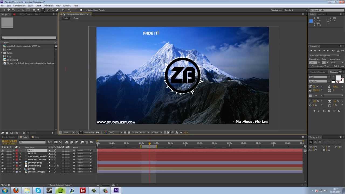Screen dimensions: 345x194
Task: Hide the Text 1 layer
Action: point(2,150)
